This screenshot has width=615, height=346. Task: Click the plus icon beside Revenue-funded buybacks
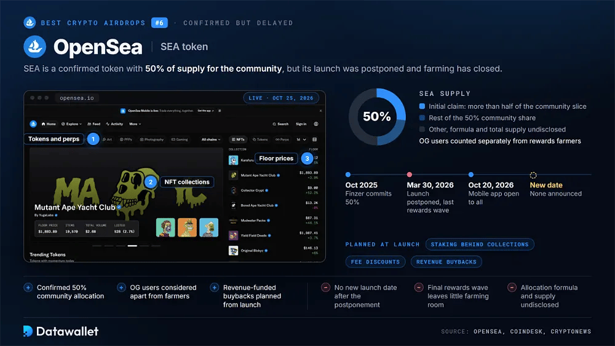pos(214,288)
